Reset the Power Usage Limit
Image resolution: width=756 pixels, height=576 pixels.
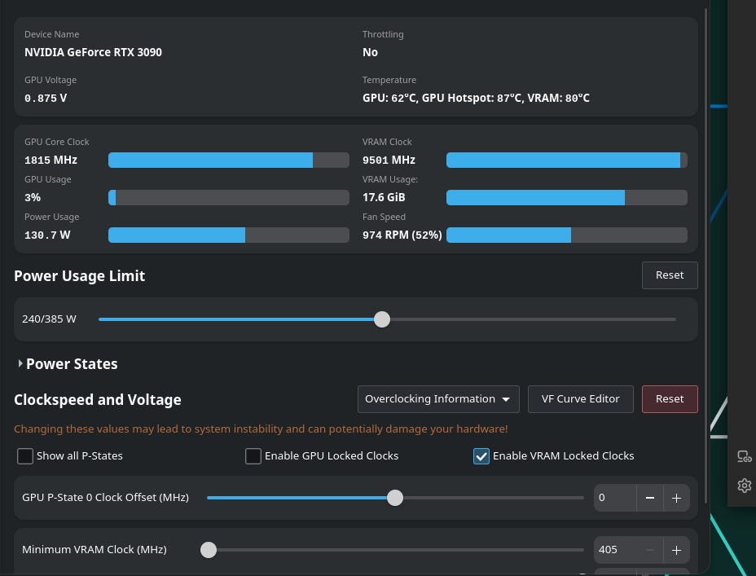670,275
